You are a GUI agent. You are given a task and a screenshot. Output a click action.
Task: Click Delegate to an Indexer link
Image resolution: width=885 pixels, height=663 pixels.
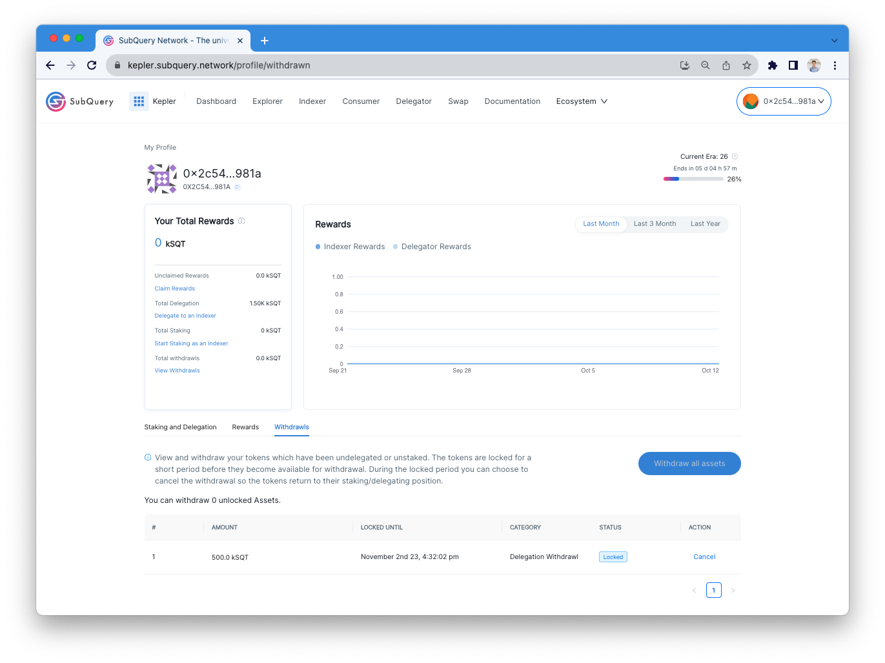click(x=185, y=316)
